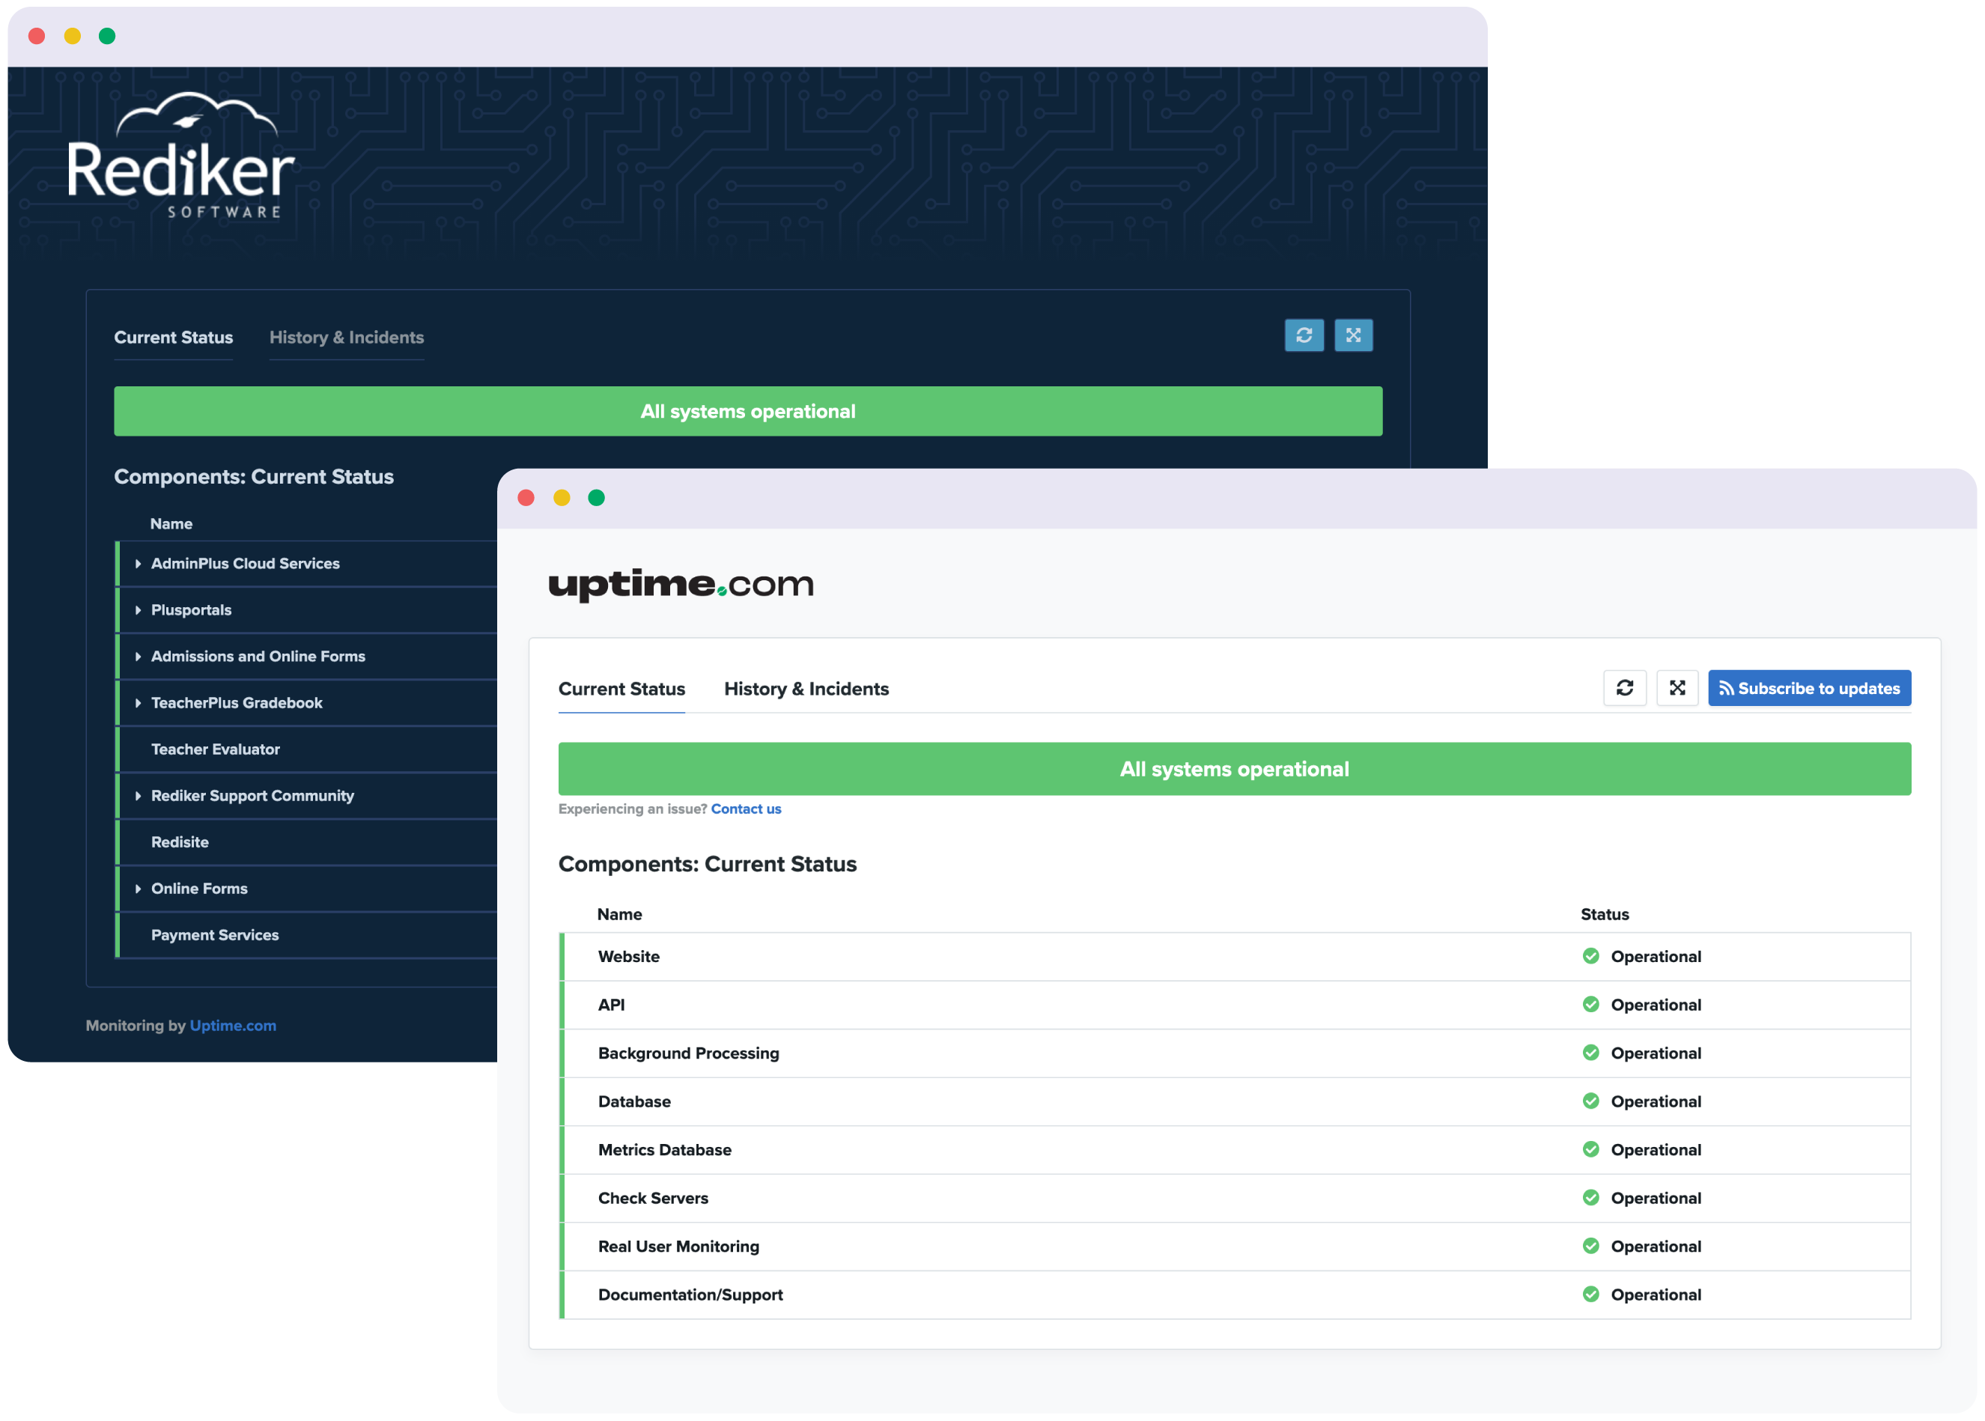Expand the Plusportals component
1985x1421 pixels.
(139, 611)
